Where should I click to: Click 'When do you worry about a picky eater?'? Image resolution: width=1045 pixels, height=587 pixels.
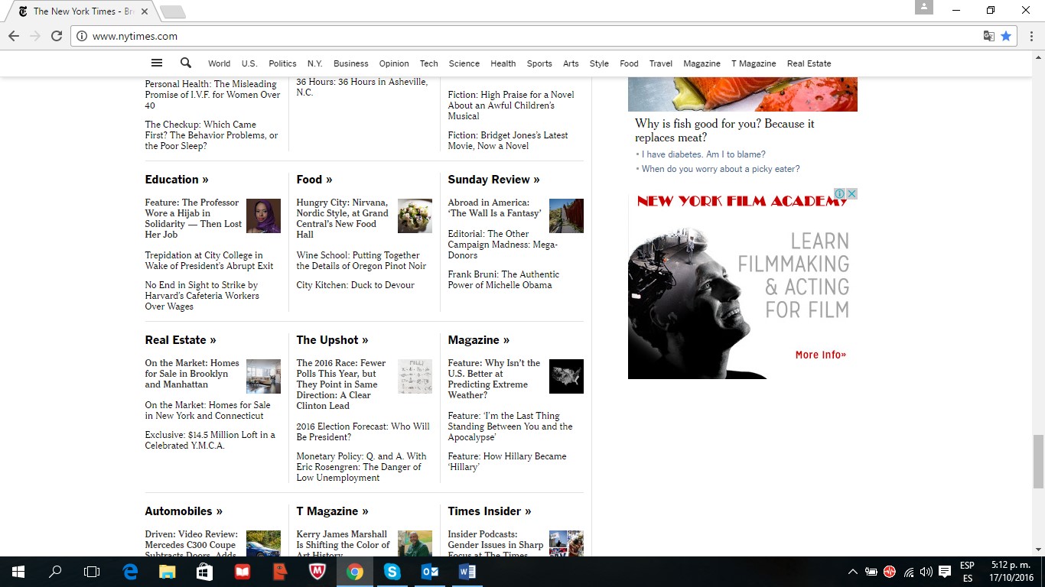721,169
